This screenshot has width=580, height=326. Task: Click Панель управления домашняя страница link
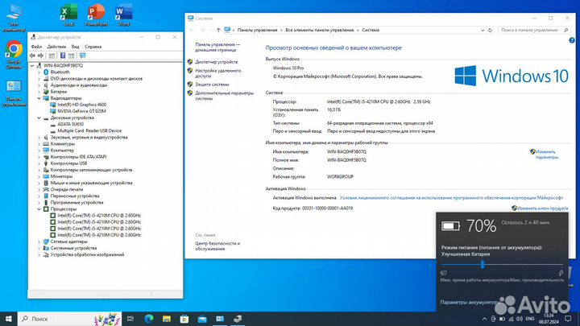(217, 47)
